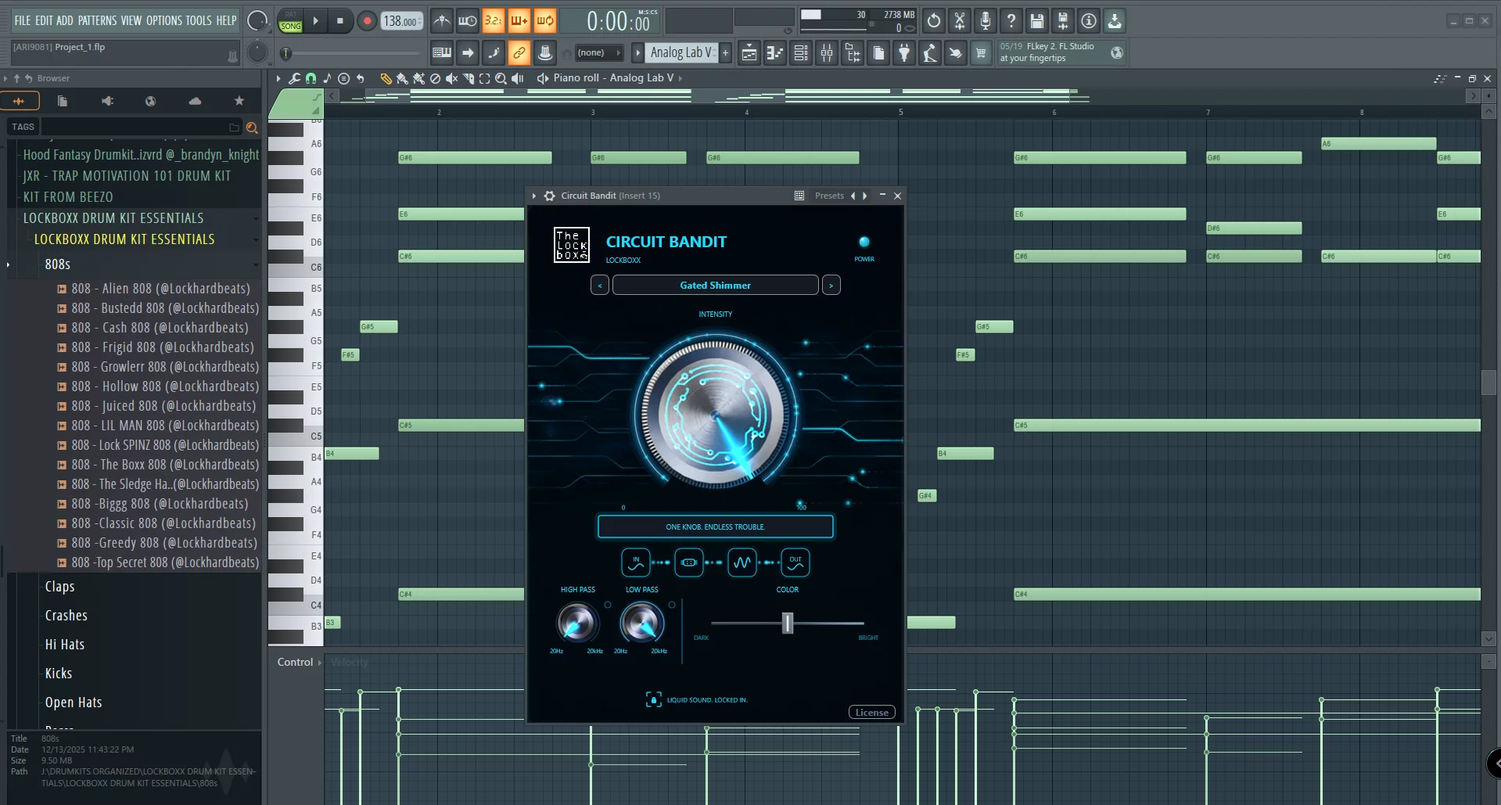Toggle the HIGH PASS enable circle
Screen dimensions: 1501x805
(608, 605)
